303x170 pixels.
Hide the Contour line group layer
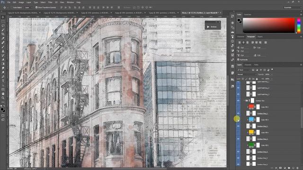click(x=238, y=101)
